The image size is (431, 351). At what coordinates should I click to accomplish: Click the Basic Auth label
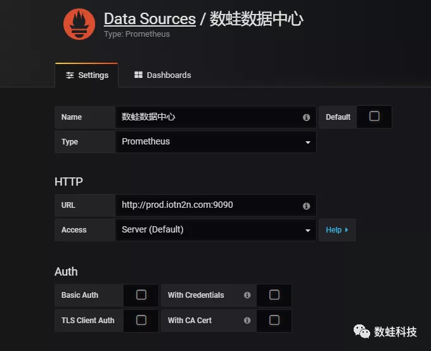[80, 295]
